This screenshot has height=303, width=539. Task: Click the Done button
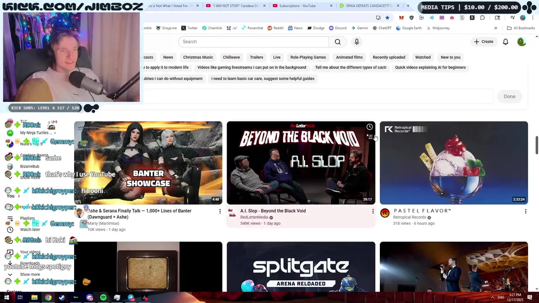(510, 96)
